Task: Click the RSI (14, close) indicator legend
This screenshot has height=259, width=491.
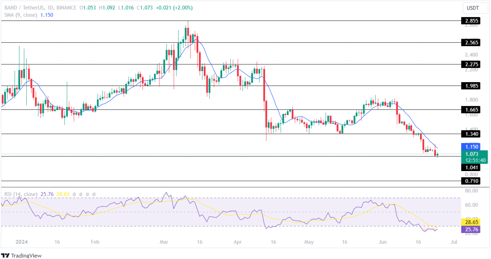Action: click(x=21, y=194)
